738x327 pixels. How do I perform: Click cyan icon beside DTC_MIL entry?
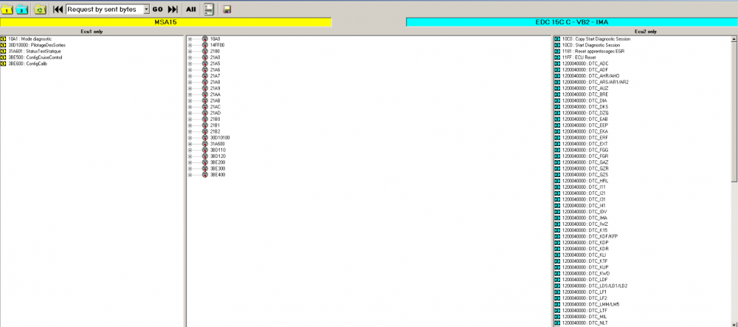point(557,317)
